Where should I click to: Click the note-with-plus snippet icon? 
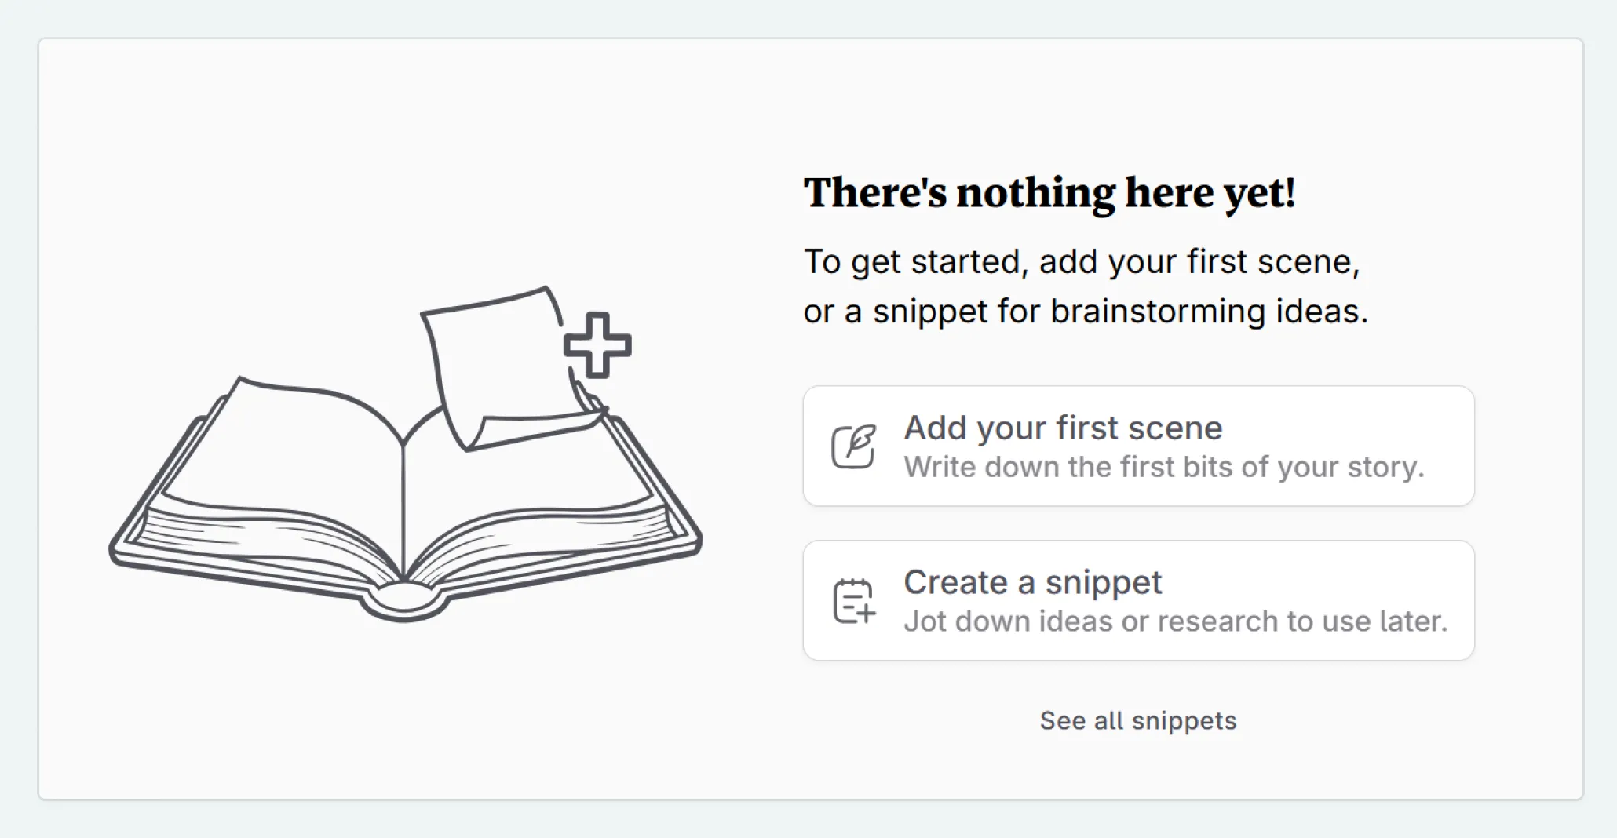pyautogui.click(x=853, y=601)
